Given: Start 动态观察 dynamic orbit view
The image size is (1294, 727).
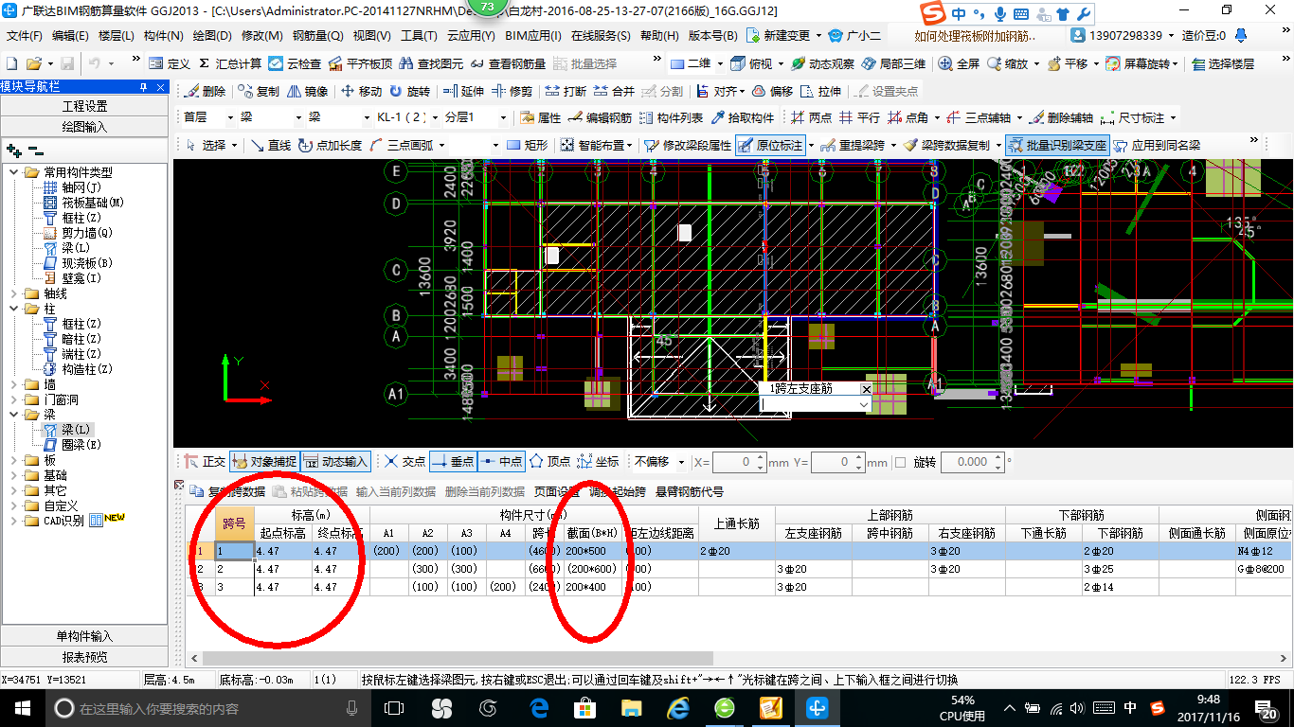Looking at the screenshot, I should tap(823, 63).
